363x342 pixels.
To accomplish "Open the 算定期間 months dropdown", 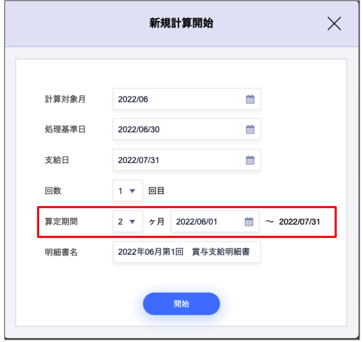I will (127, 222).
